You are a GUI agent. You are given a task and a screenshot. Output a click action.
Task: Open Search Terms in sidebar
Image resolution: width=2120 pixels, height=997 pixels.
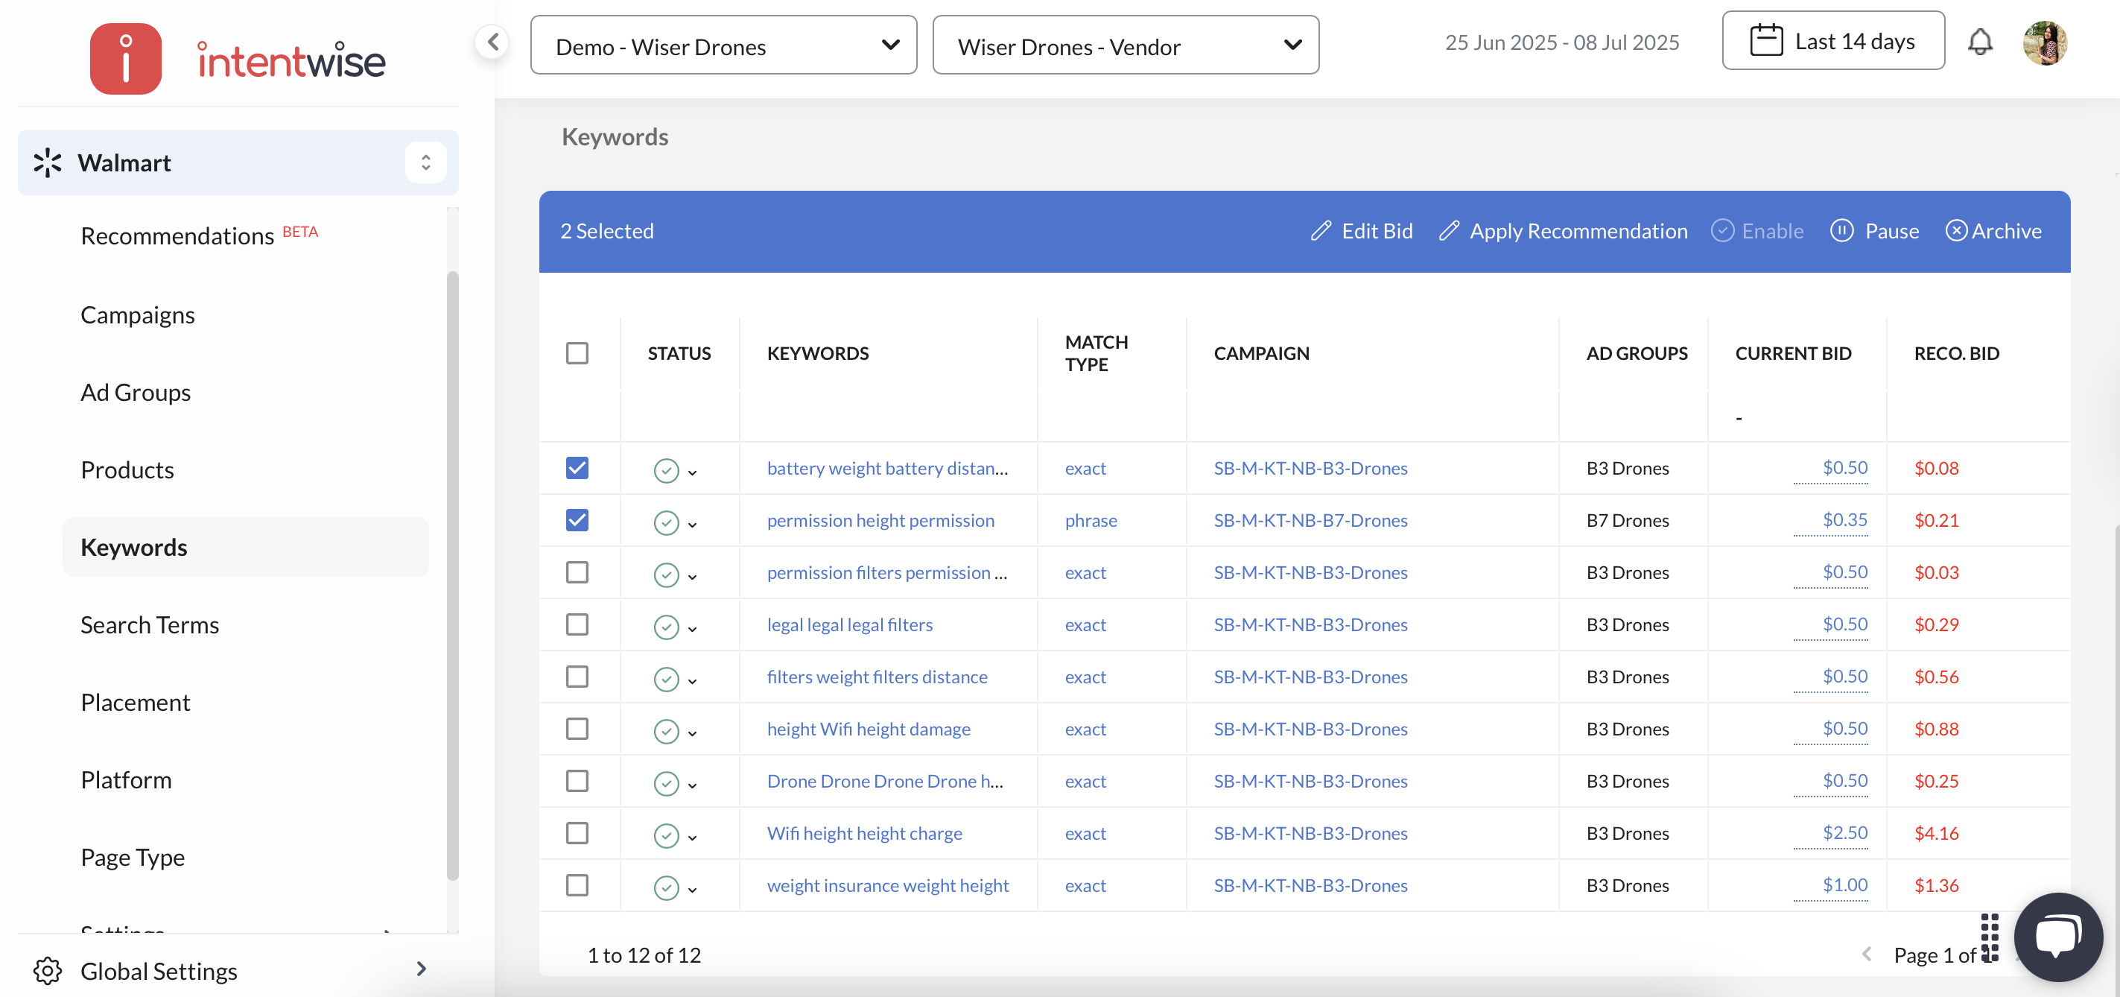(x=149, y=625)
